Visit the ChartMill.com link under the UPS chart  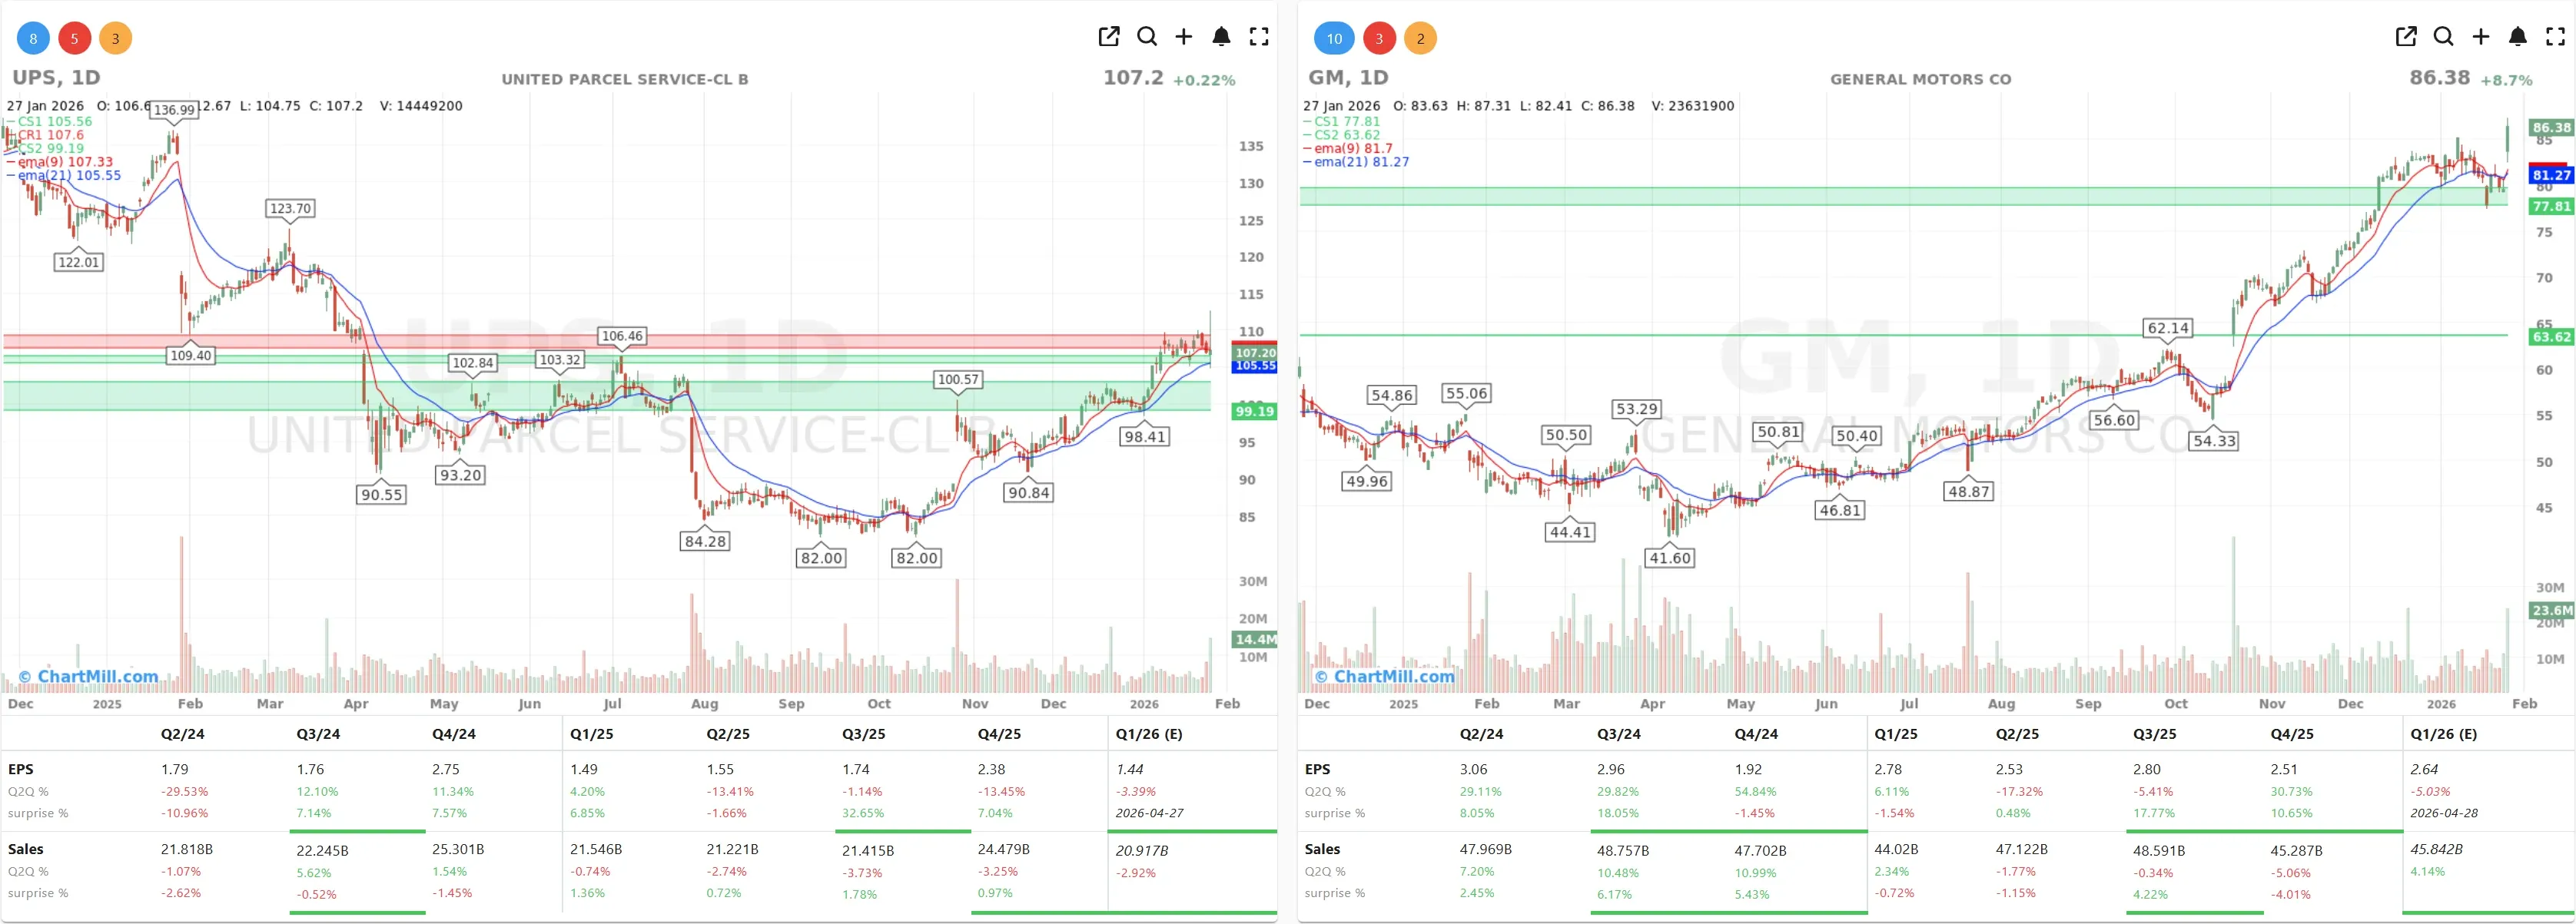[90, 677]
